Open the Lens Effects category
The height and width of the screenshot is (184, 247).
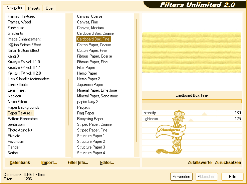[18, 85]
